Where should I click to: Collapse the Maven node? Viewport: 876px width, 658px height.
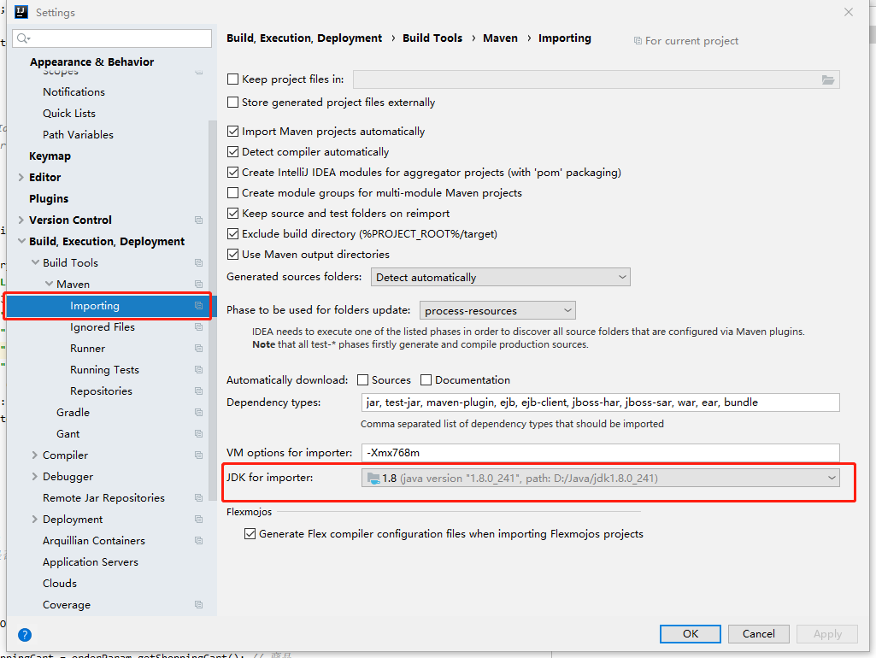[x=49, y=285]
